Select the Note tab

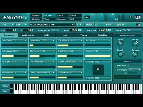(65, 35)
